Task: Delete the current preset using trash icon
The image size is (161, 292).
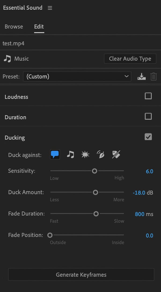Action: coord(153,76)
